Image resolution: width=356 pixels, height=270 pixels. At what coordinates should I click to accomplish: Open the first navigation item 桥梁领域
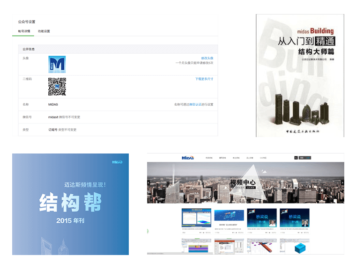209,158
